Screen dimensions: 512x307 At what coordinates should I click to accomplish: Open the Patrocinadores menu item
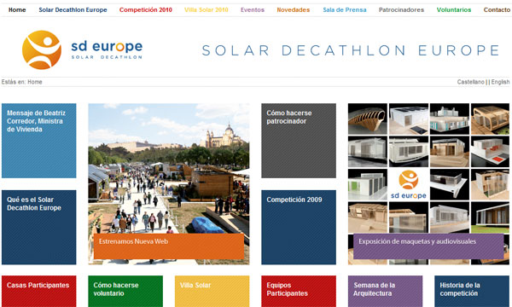coord(401,9)
